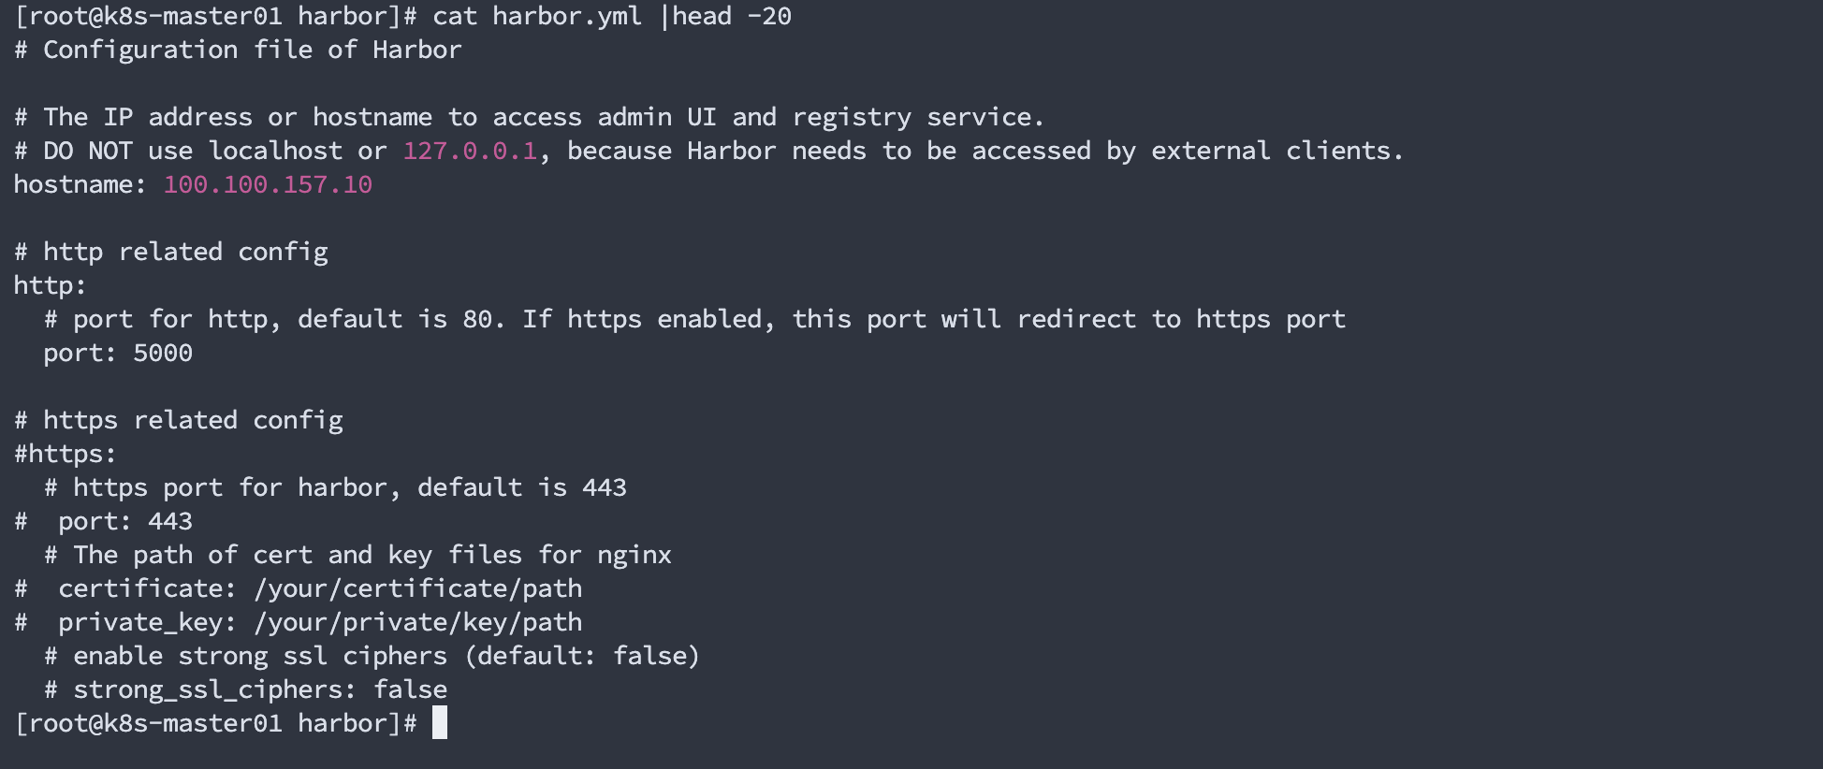Image resolution: width=1823 pixels, height=769 pixels.
Task: Click the hostname IP 100.100.157.10
Action: click(x=268, y=184)
